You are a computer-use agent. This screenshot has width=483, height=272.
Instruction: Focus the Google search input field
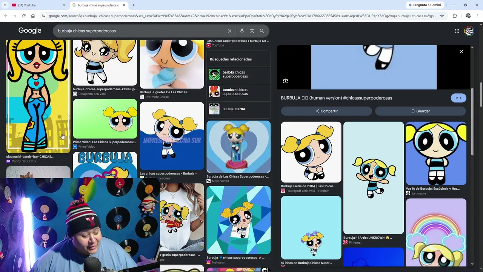tap(140, 31)
